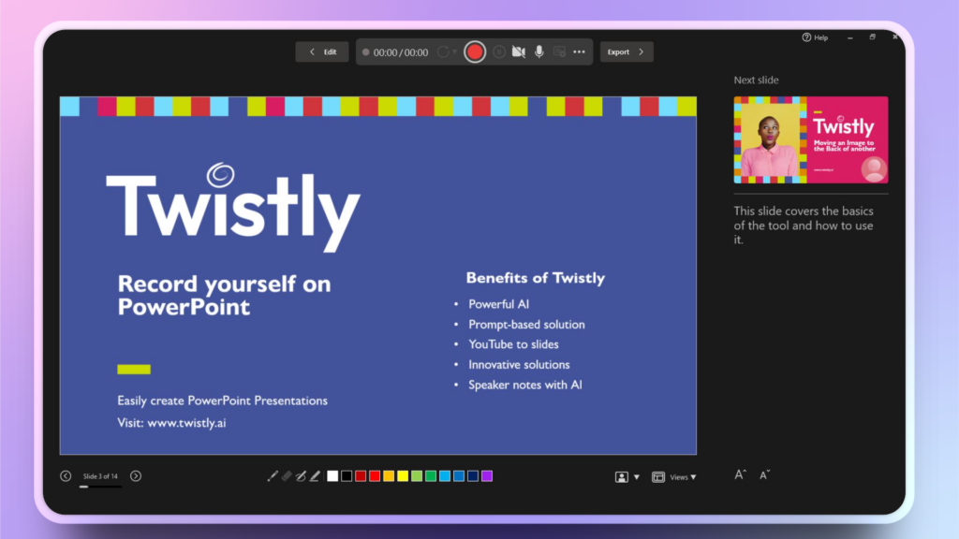This screenshot has width=959, height=539.
Task: Click 'Benefits of Twistly' heading
Action: click(x=535, y=278)
